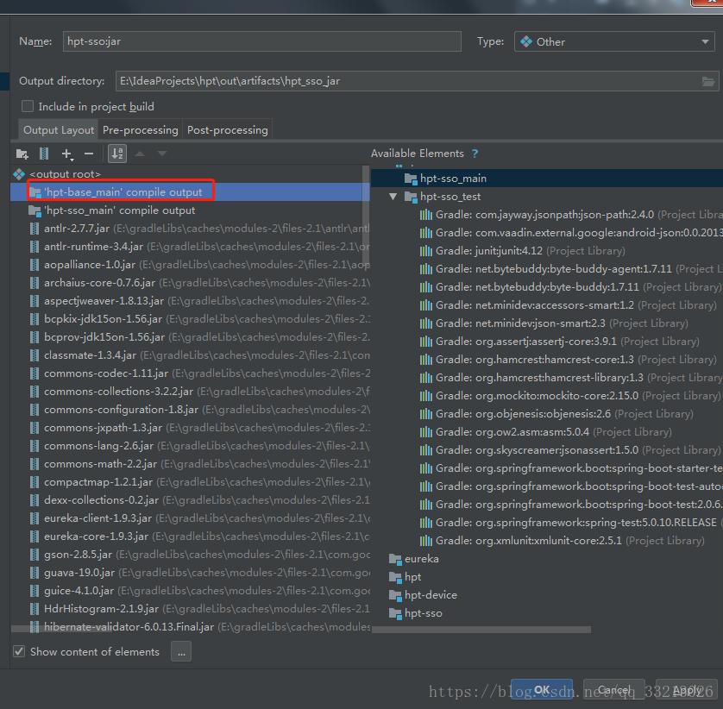Screen dimensions: 723x709
Task: Select commons-math-2.2.jar entry
Action: [x=190, y=464]
